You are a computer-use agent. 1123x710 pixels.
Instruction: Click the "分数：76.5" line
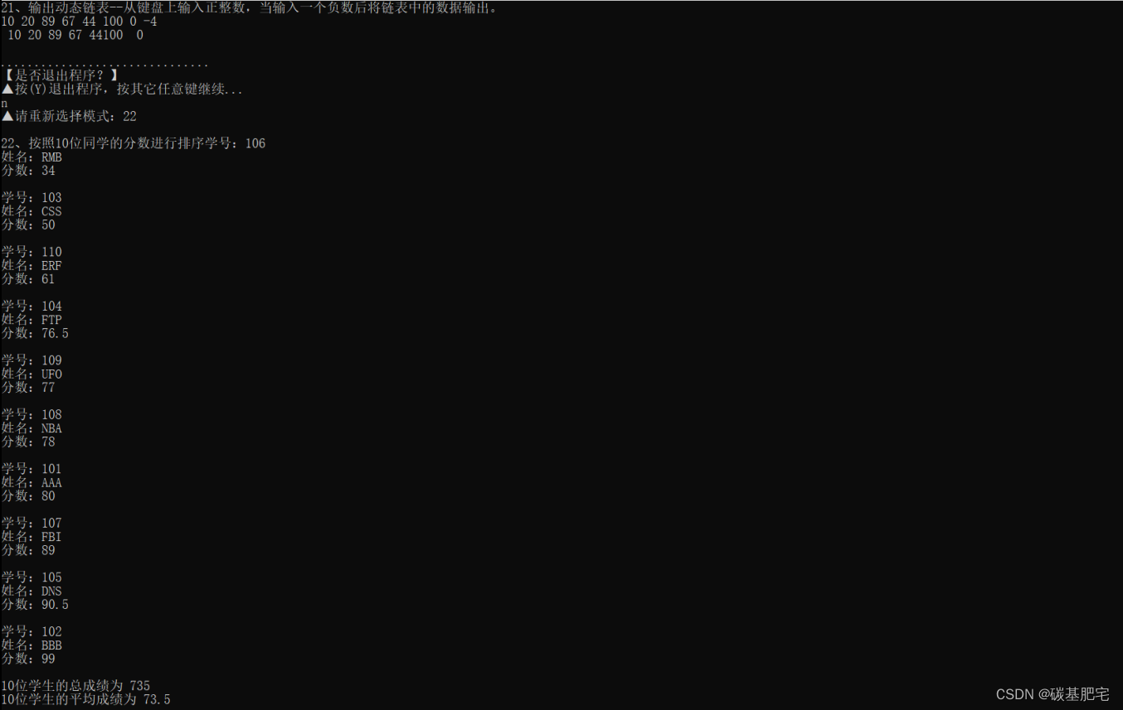[x=35, y=333]
